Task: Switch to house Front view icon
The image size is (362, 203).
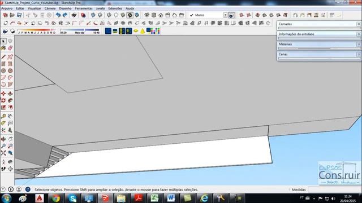Action: [161, 15]
